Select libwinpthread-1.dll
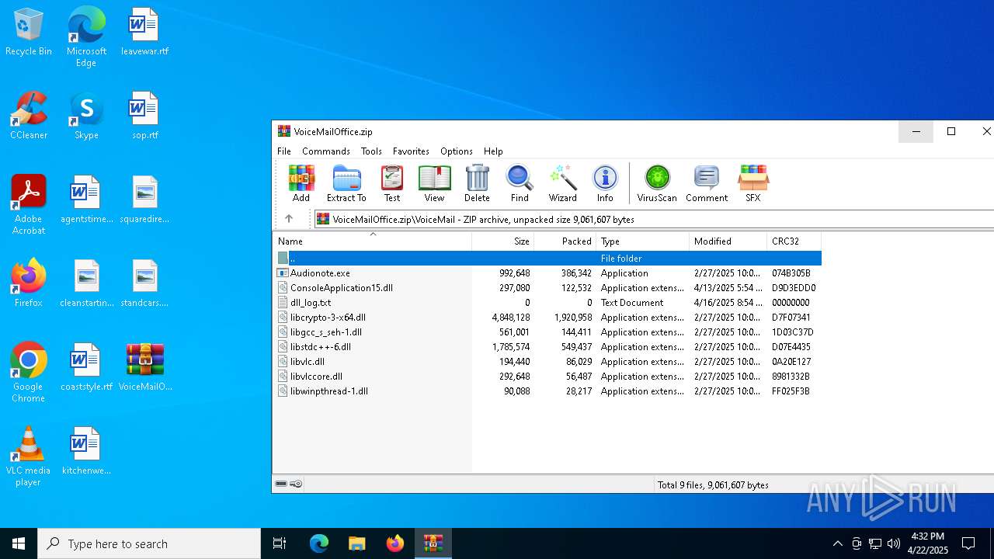The image size is (994, 559). [547, 391]
